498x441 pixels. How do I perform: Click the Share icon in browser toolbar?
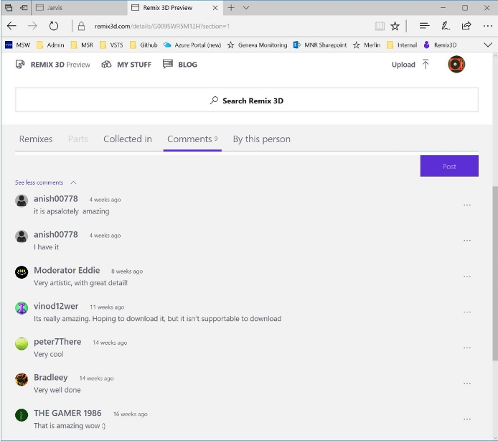[466, 26]
